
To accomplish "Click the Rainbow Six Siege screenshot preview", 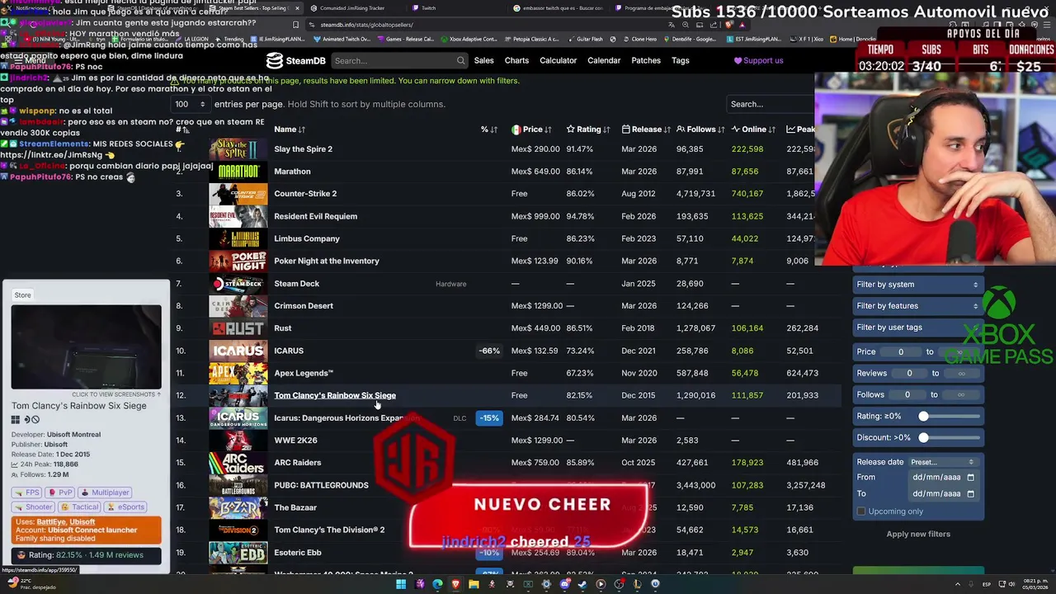I will [86, 346].
